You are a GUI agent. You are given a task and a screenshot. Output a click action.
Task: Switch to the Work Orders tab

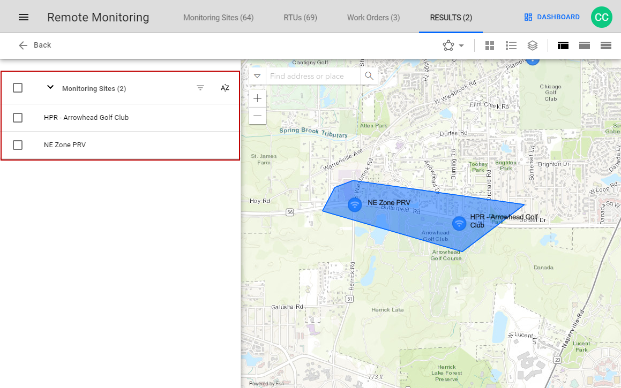pos(373,18)
